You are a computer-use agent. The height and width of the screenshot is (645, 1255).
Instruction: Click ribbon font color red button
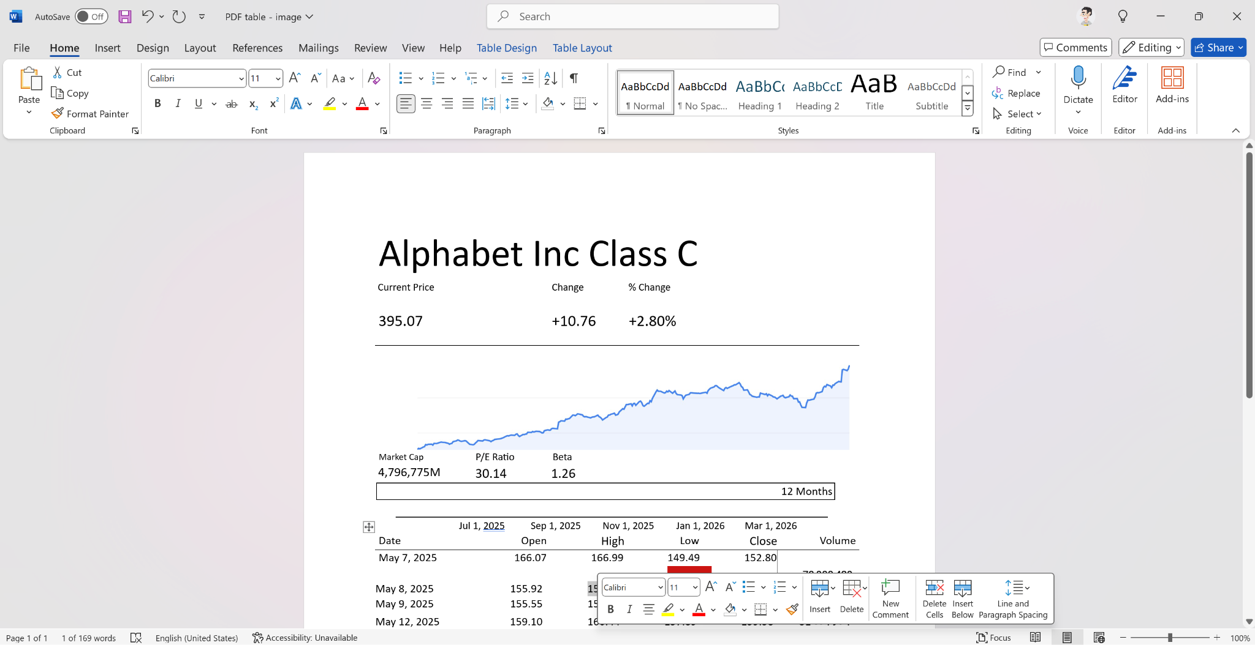click(362, 104)
